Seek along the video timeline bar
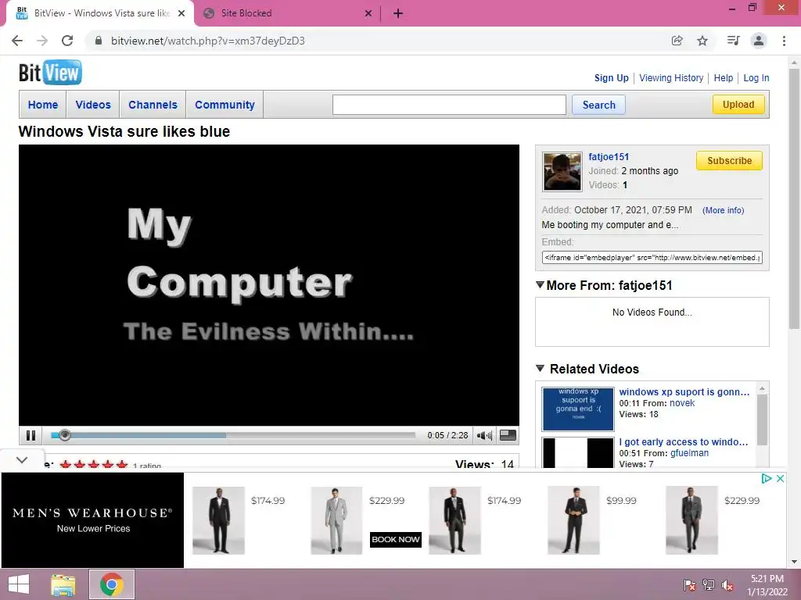Viewport: 801px width, 600px height. point(233,435)
